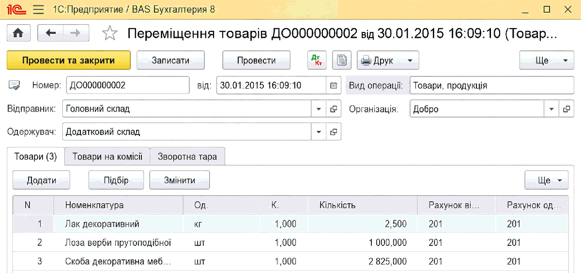This screenshot has height=273, width=581.
Task: Click quantity cell 2,500
Action: click(363, 224)
